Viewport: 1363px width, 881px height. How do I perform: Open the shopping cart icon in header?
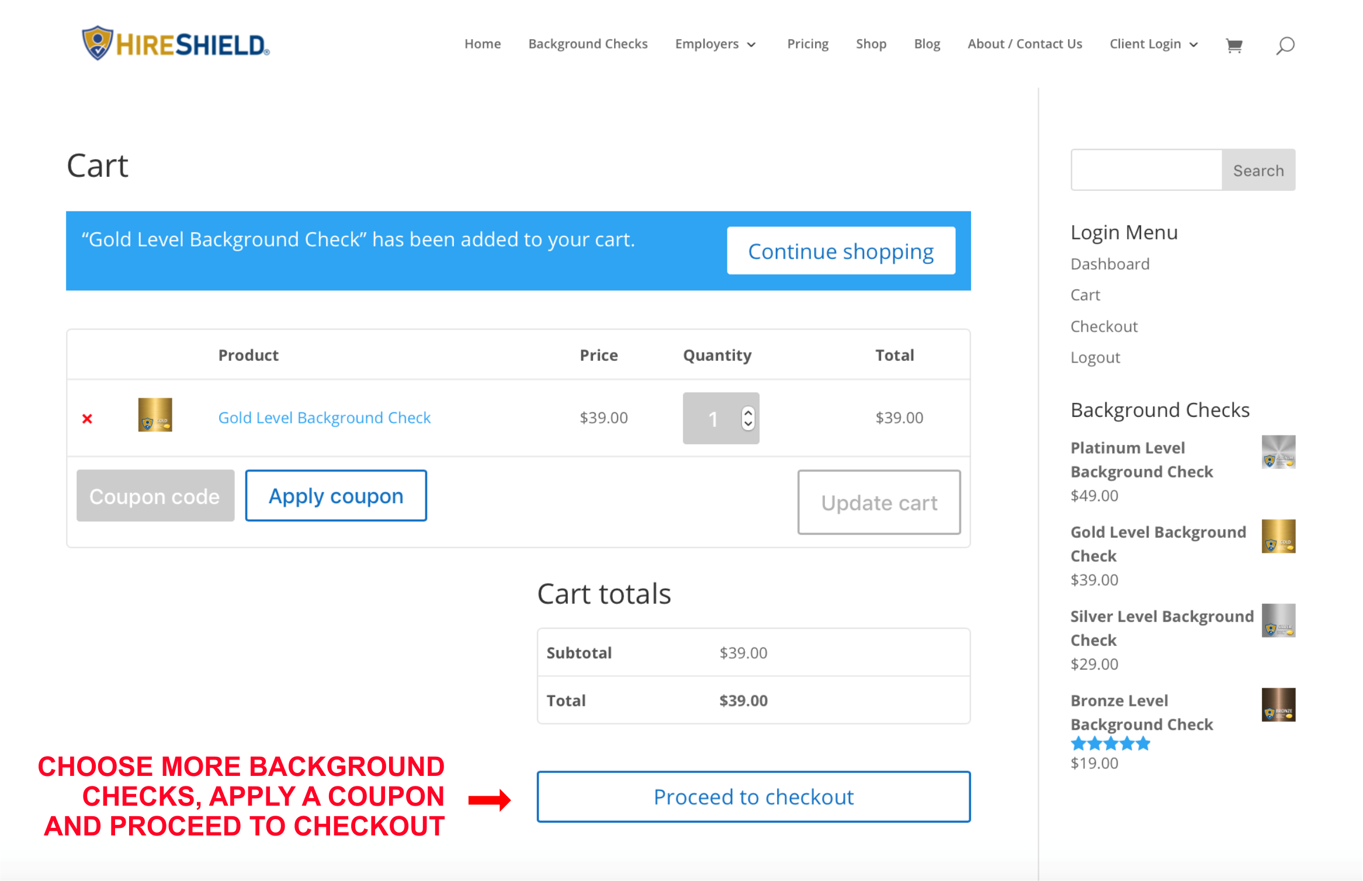click(1234, 45)
